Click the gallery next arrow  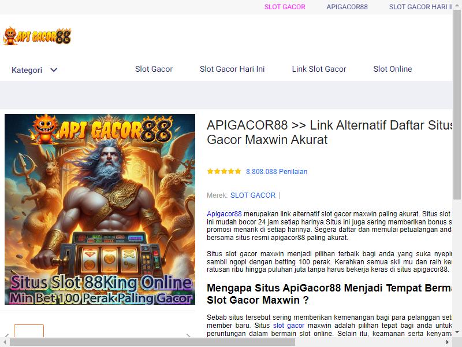(x=188, y=335)
